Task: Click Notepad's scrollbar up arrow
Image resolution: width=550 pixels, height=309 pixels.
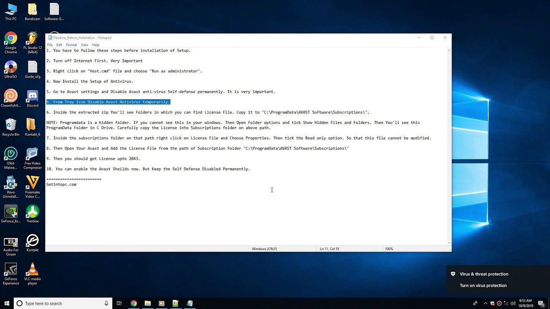Action: [449, 51]
